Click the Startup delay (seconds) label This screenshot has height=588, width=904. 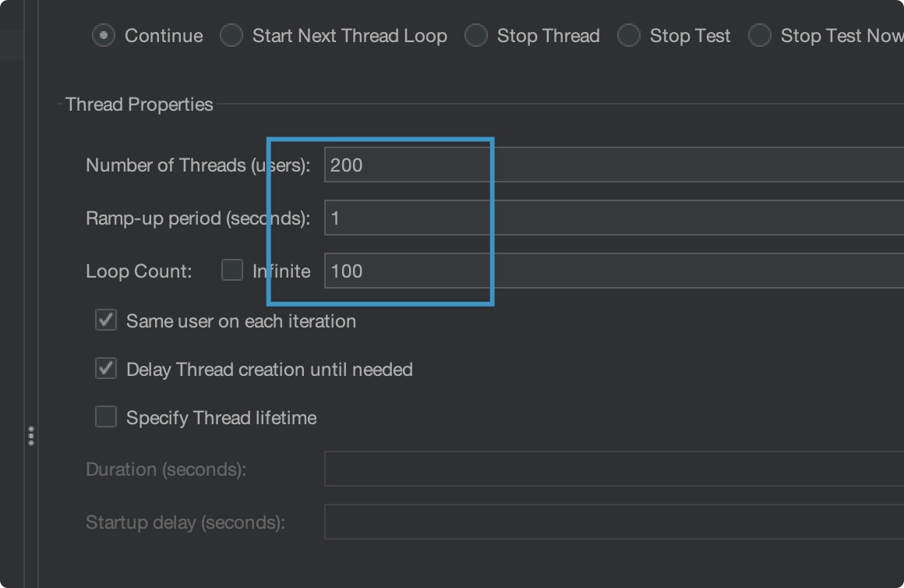coord(185,522)
